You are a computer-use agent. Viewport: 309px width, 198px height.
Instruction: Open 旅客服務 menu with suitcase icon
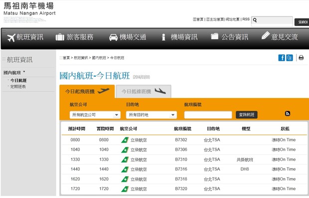point(74,37)
